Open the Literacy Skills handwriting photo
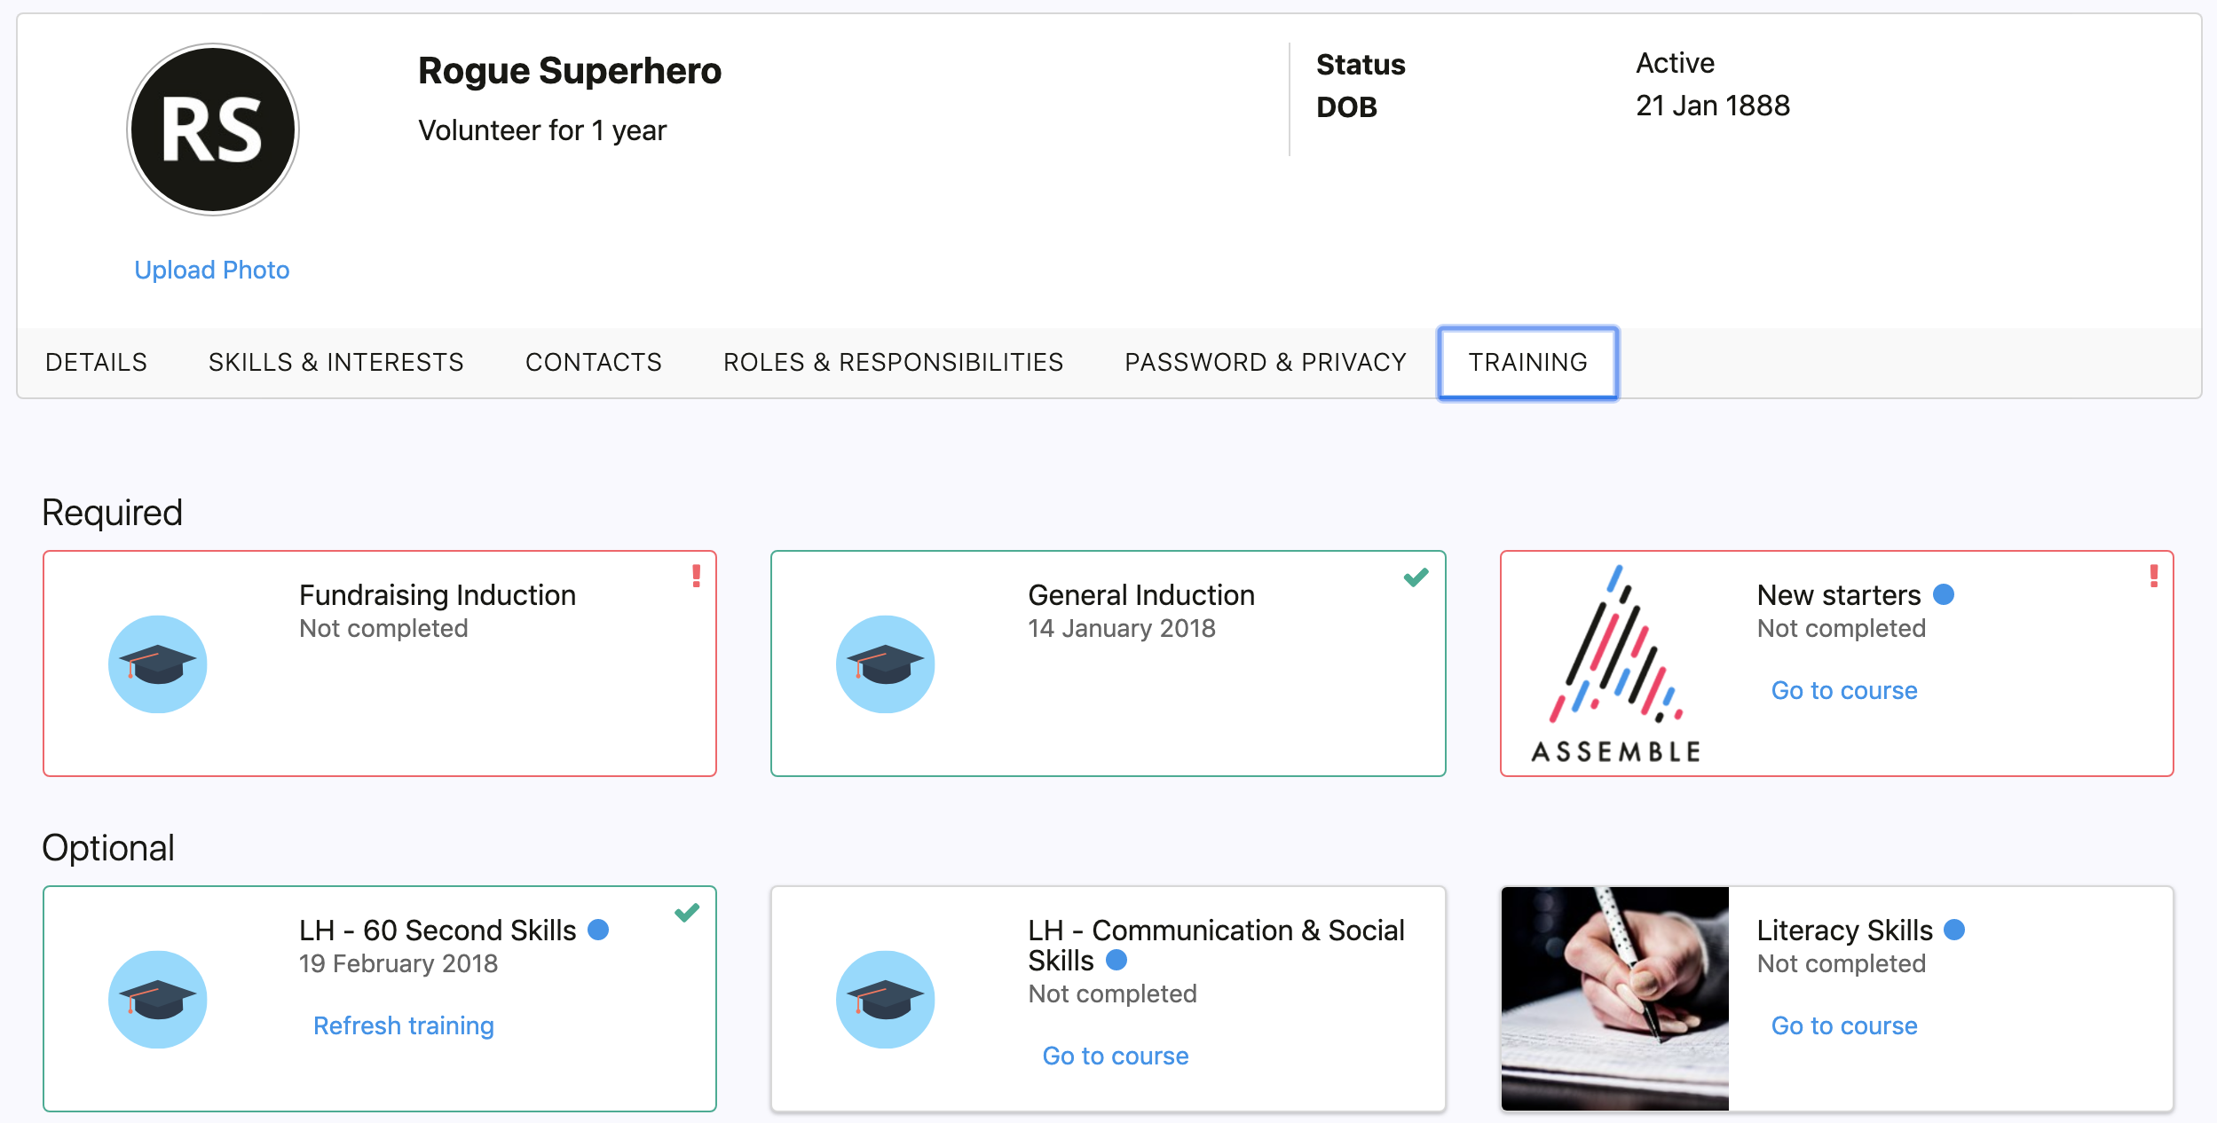The width and height of the screenshot is (2217, 1123). click(1615, 999)
